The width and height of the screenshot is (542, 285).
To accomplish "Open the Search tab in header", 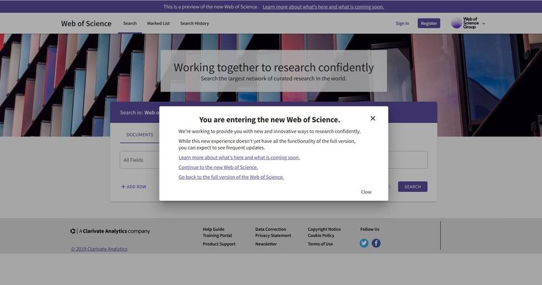I will coord(130,23).
